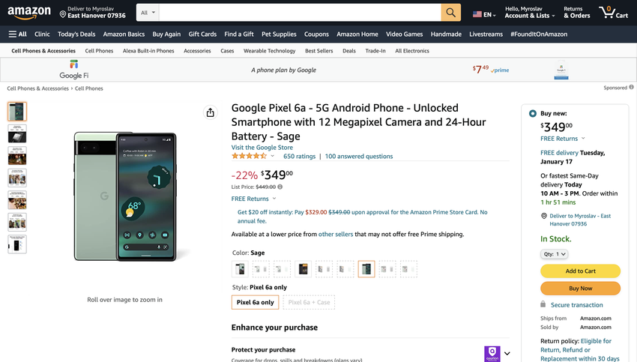Click the star rating icons
This screenshot has width=637, height=362.
(249, 156)
